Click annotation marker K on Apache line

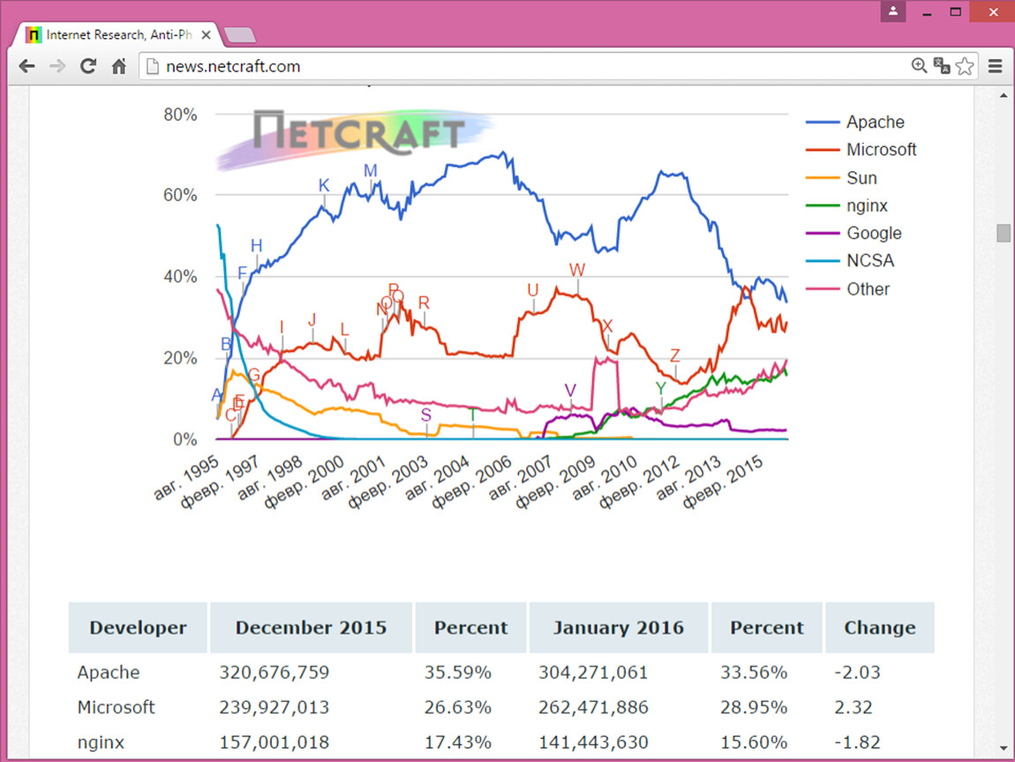324,186
